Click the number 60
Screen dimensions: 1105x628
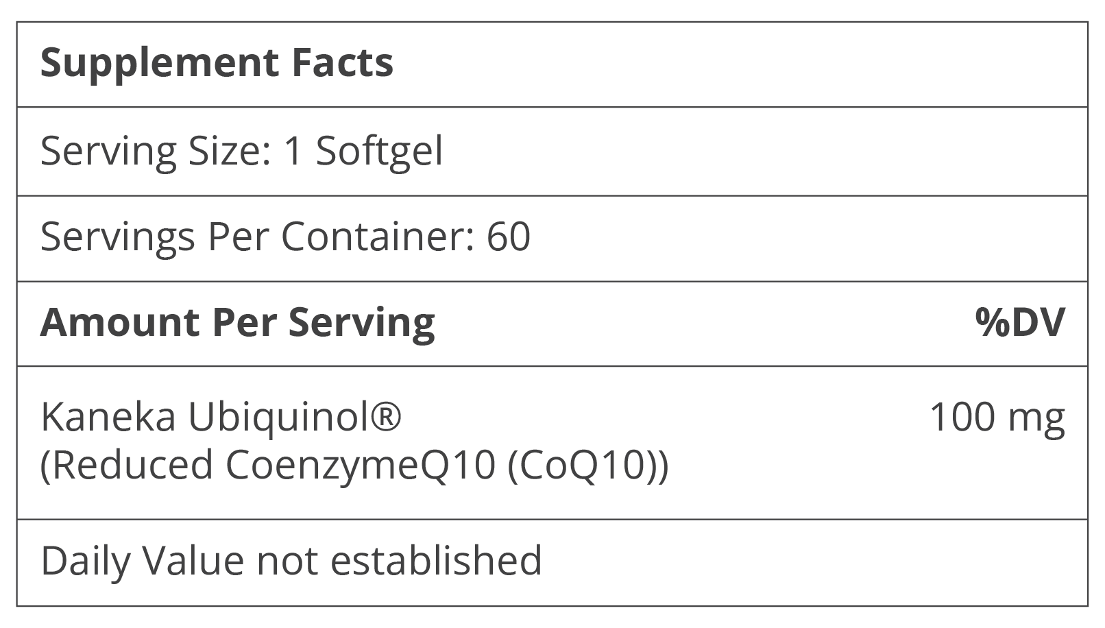pyautogui.click(x=508, y=237)
